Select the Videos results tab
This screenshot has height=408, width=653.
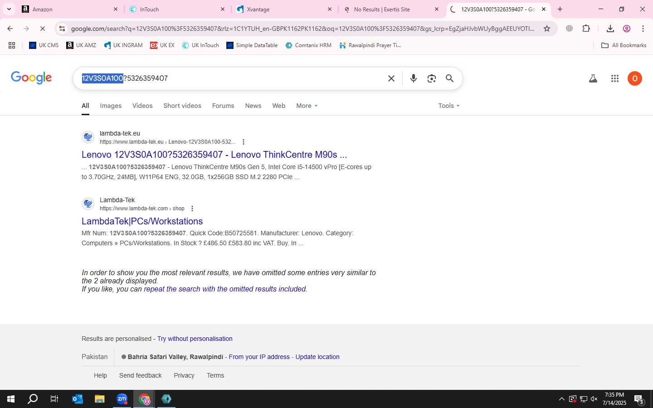pyautogui.click(x=142, y=106)
